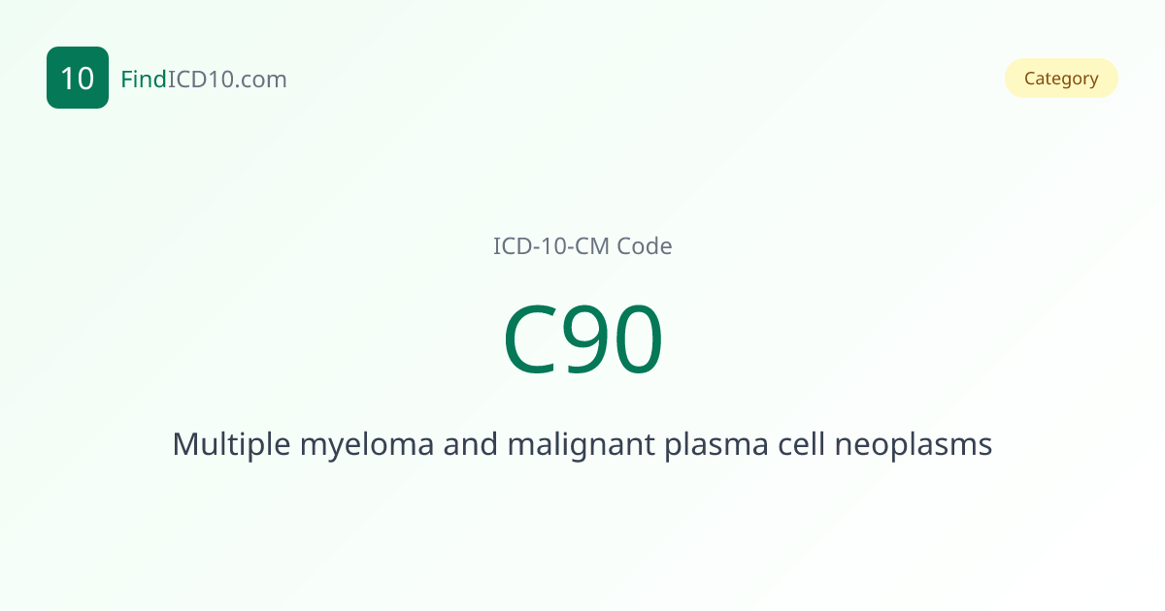Click the word Code in the ICD-10-CM label
This screenshot has height=611, width=1165.
[645, 246]
